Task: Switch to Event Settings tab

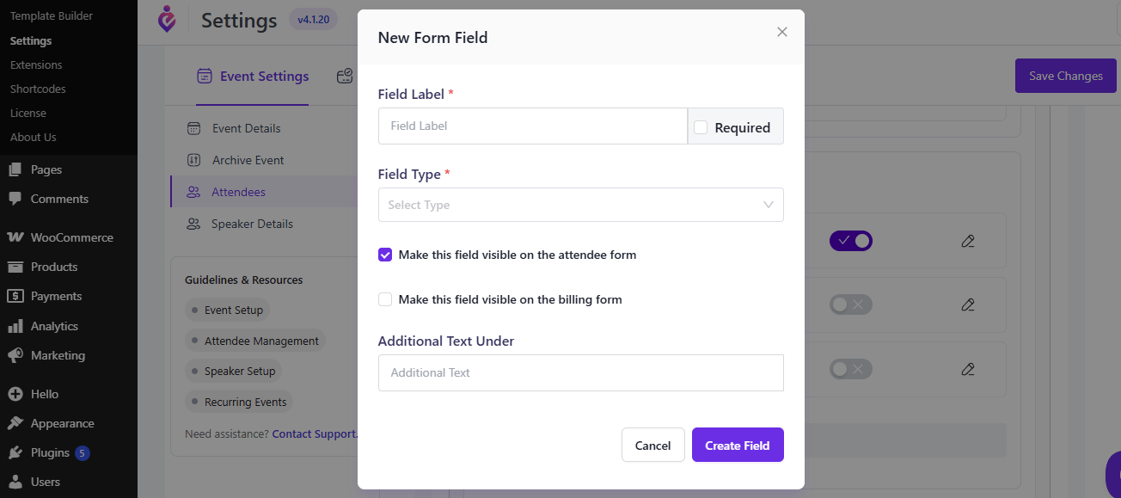Action: (252, 77)
